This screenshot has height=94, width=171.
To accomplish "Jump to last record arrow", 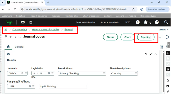I will point(20,37).
